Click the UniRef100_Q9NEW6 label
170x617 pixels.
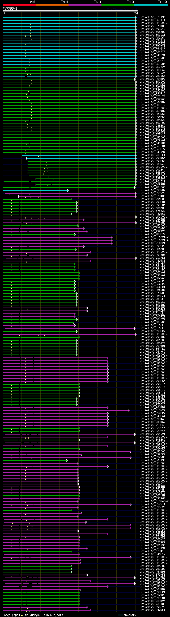click(x=152, y=199)
